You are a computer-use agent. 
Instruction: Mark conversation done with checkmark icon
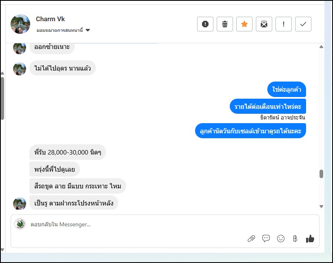click(303, 24)
